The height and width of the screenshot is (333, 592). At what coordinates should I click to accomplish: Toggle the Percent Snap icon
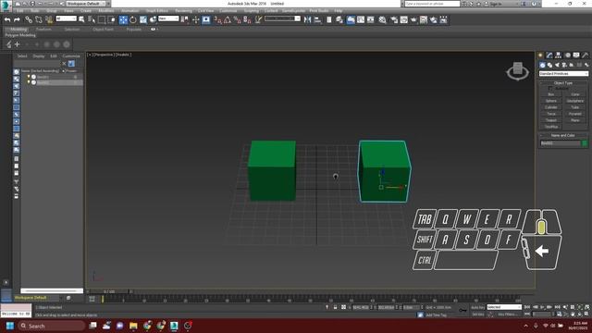point(237,19)
